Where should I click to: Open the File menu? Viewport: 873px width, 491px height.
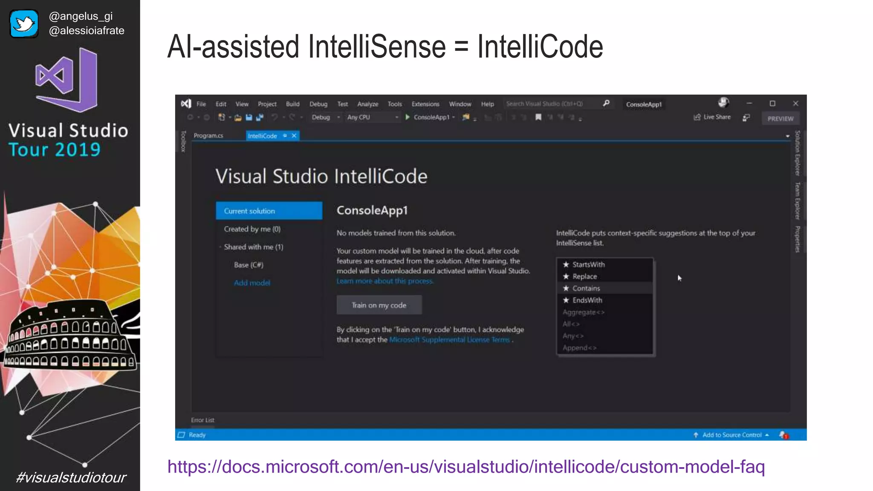click(201, 104)
